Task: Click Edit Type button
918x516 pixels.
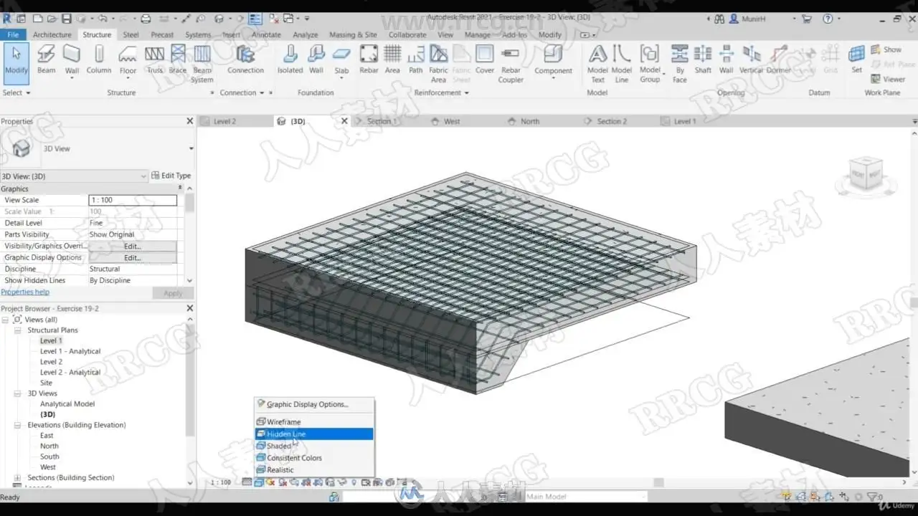Action: tap(171, 176)
